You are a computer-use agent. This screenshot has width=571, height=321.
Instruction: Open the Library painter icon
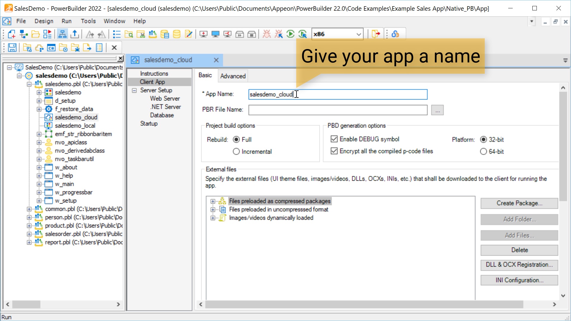point(153,34)
